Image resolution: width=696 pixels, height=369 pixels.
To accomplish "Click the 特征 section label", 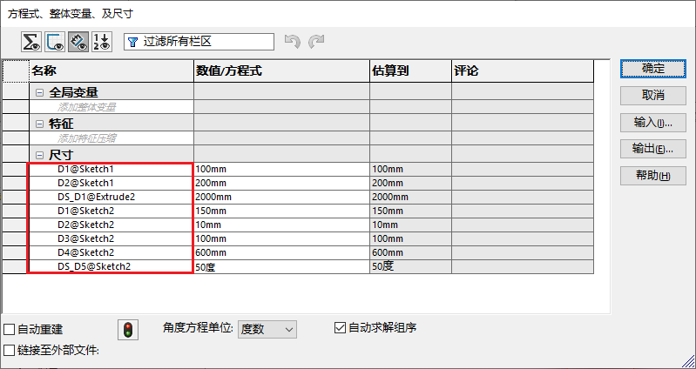I will pos(61,124).
